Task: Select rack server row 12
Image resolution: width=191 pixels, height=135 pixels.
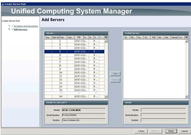Action: [x=74, y=80]
